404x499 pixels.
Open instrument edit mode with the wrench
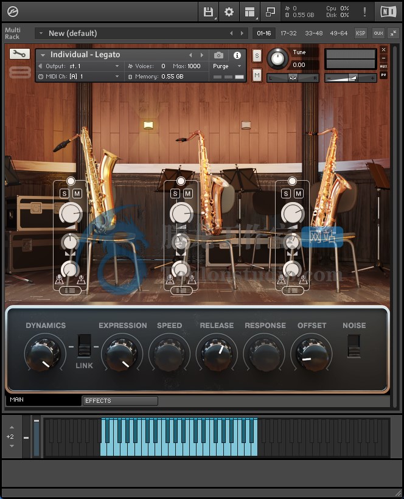point(19,54)
